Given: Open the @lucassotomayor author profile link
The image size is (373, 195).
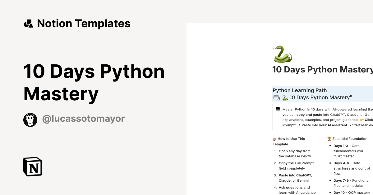Looking at the screenshot, I should point(83,119).
